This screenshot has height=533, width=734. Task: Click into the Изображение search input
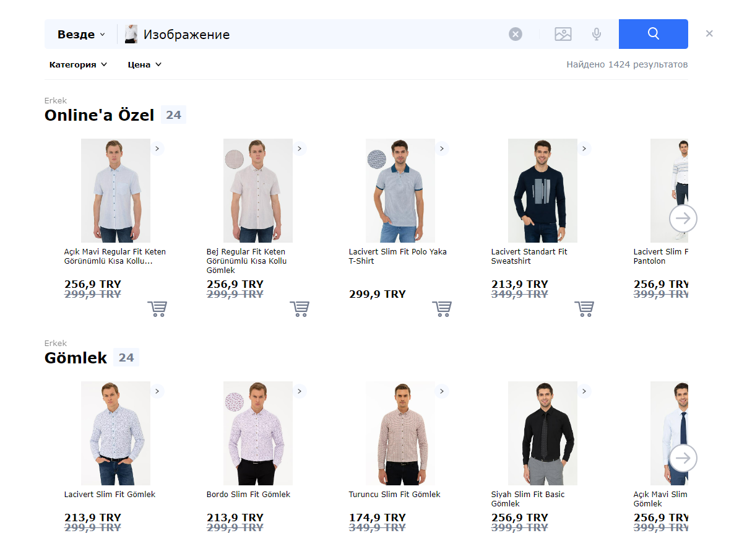(322, 35)
